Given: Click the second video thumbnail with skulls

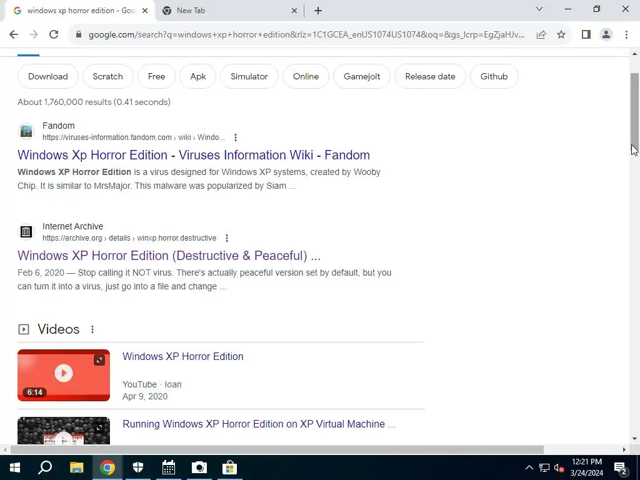Looking at the screenshot, I should pyautogui.click(x=64, y=431).
